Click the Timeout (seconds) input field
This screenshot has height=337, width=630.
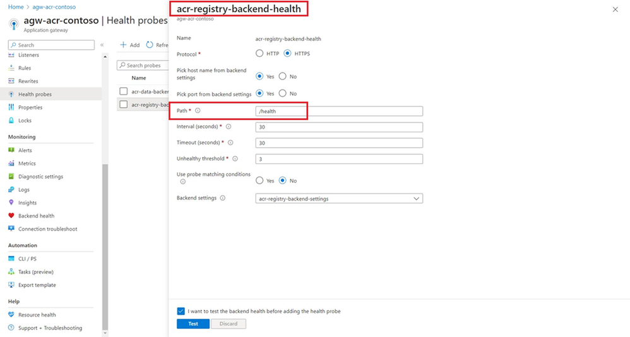pyautogui.click(x=339, y=143)
